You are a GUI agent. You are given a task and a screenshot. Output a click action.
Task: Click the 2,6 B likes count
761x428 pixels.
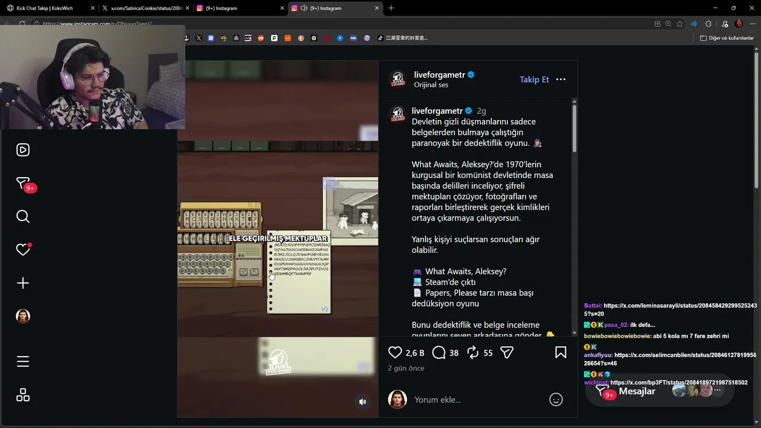coord(415,353)
